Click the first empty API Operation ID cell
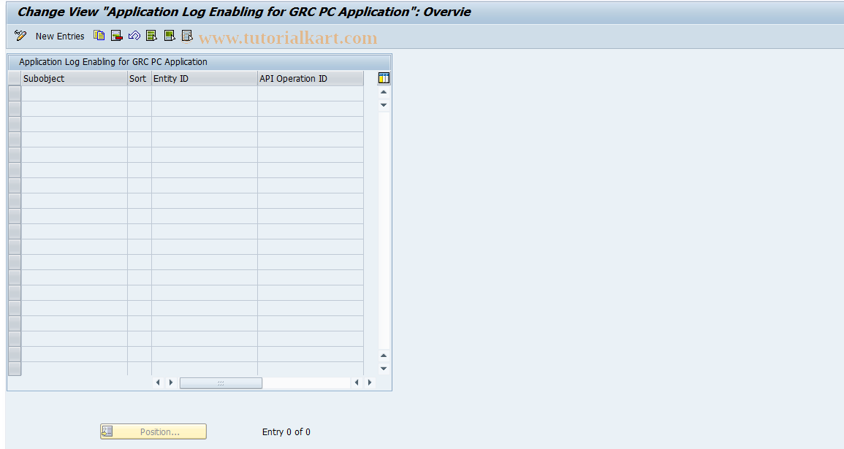844x449 pixels. (311, 93)
